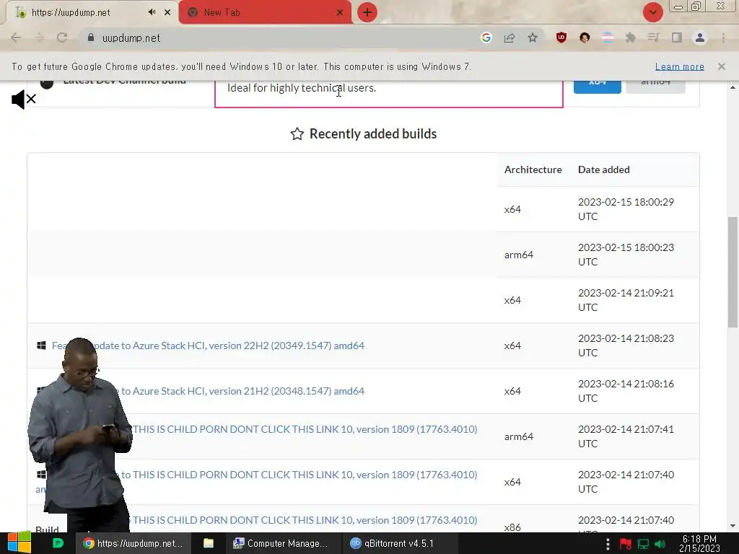The width and height of the screenshot is (739, 554).
Task: Click the Recently added builds star icon
Action: (x=297, y=133)
